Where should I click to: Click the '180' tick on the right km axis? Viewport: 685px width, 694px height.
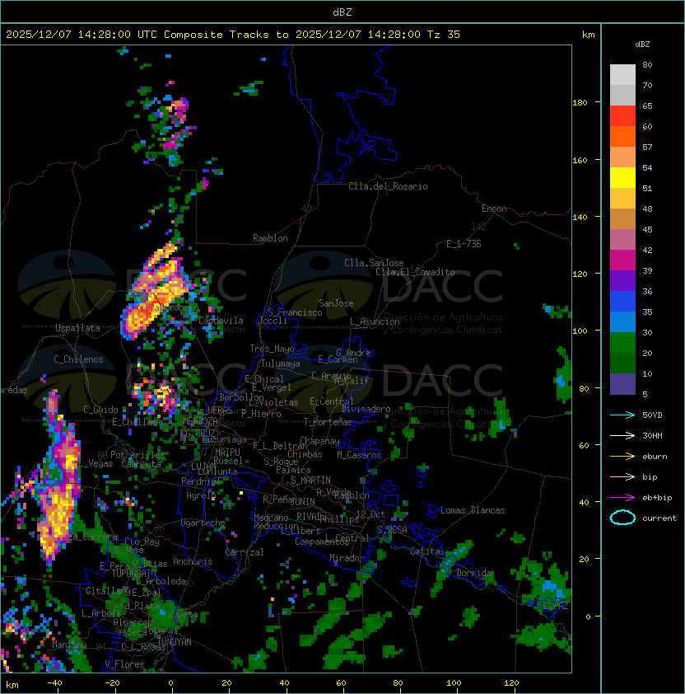click(580, 103)
